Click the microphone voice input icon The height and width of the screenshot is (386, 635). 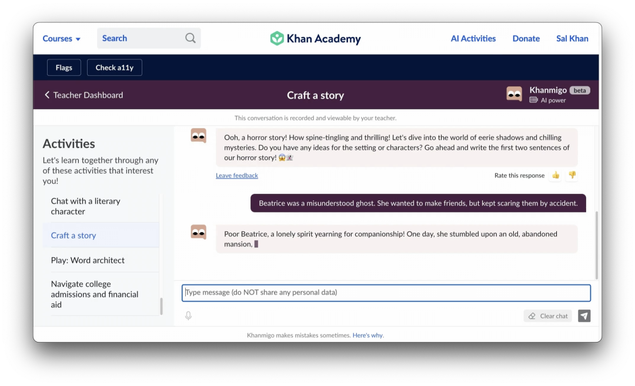click(188, 315)
